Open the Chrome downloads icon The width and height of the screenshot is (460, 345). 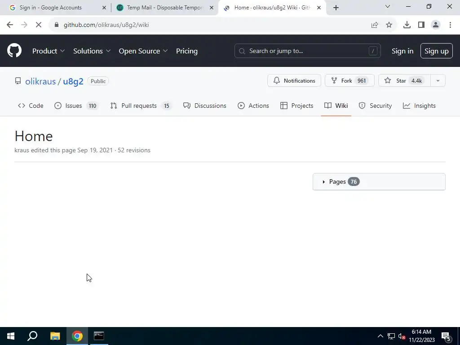click(407, 25)
